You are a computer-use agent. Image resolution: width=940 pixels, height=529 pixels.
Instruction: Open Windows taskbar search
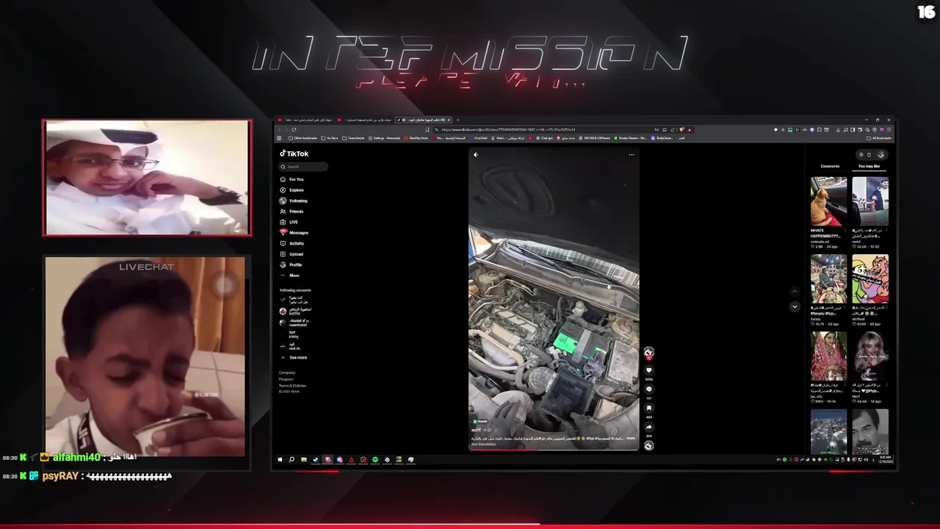292,460
